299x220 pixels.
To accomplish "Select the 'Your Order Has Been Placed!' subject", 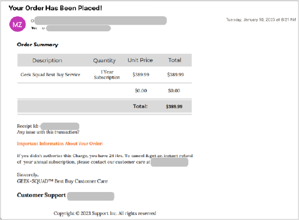I will 55,8.
